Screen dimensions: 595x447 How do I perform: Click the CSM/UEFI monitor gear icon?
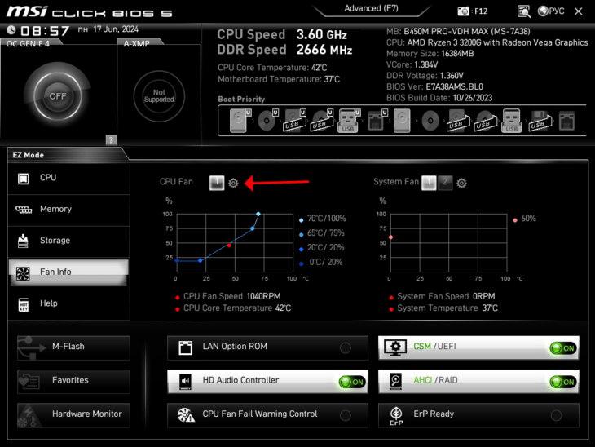pos(395,347)
